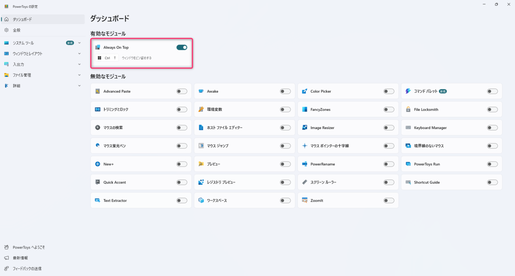Viewport: 515px width, 276px height.
Task: Open ウィンドウとレイアウト in the sidebar
Action: 43,54
